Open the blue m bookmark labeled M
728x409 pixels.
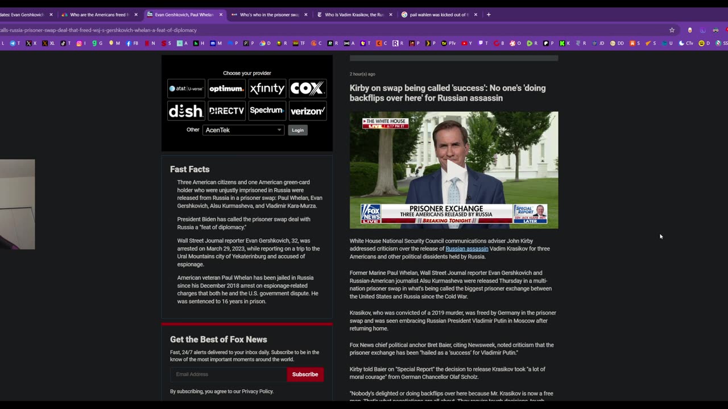coord(216,43)
